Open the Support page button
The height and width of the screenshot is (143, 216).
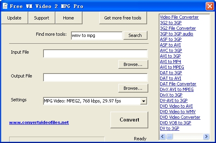[41, 18]
